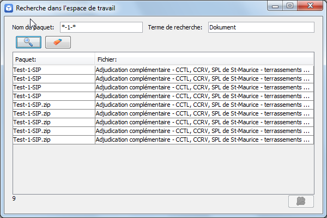Select the fourth Test-1-SIP result row
The image size is (327, 218).
click(163, 96)
